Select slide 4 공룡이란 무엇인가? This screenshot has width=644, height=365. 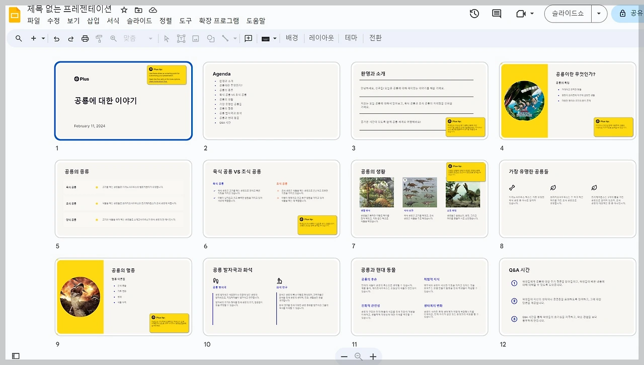click(x=568, y=101)
